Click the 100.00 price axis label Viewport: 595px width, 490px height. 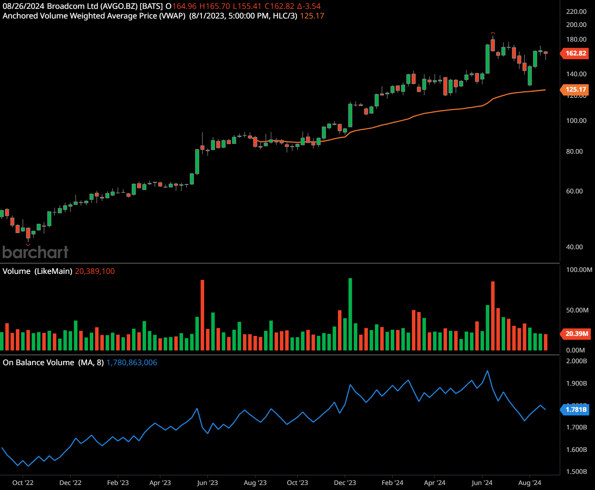click(576, 121)
